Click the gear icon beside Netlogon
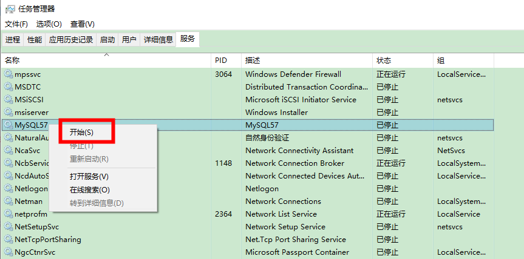Screen dimensions: 524x259 tap(9, 188)
